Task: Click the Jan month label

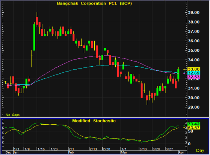Action: point(16,152)
